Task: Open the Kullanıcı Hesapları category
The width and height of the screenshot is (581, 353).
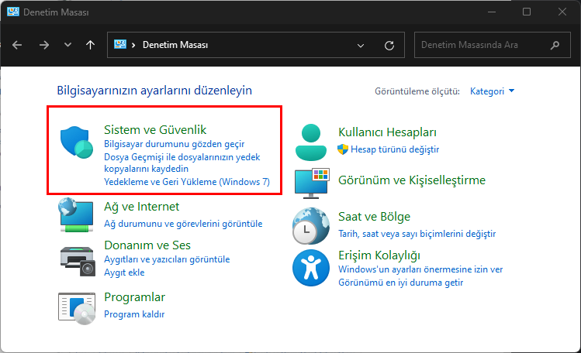Action: tap(387, 132)
